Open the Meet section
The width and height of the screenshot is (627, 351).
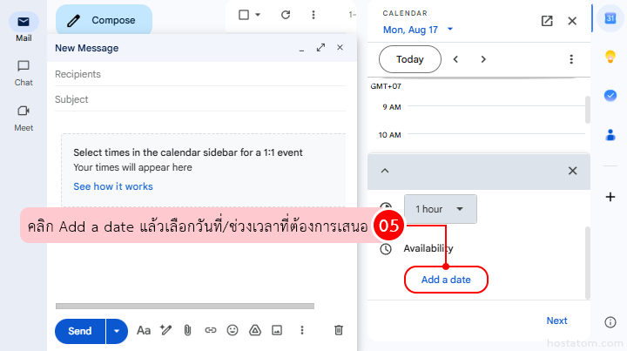coord(24,118)
